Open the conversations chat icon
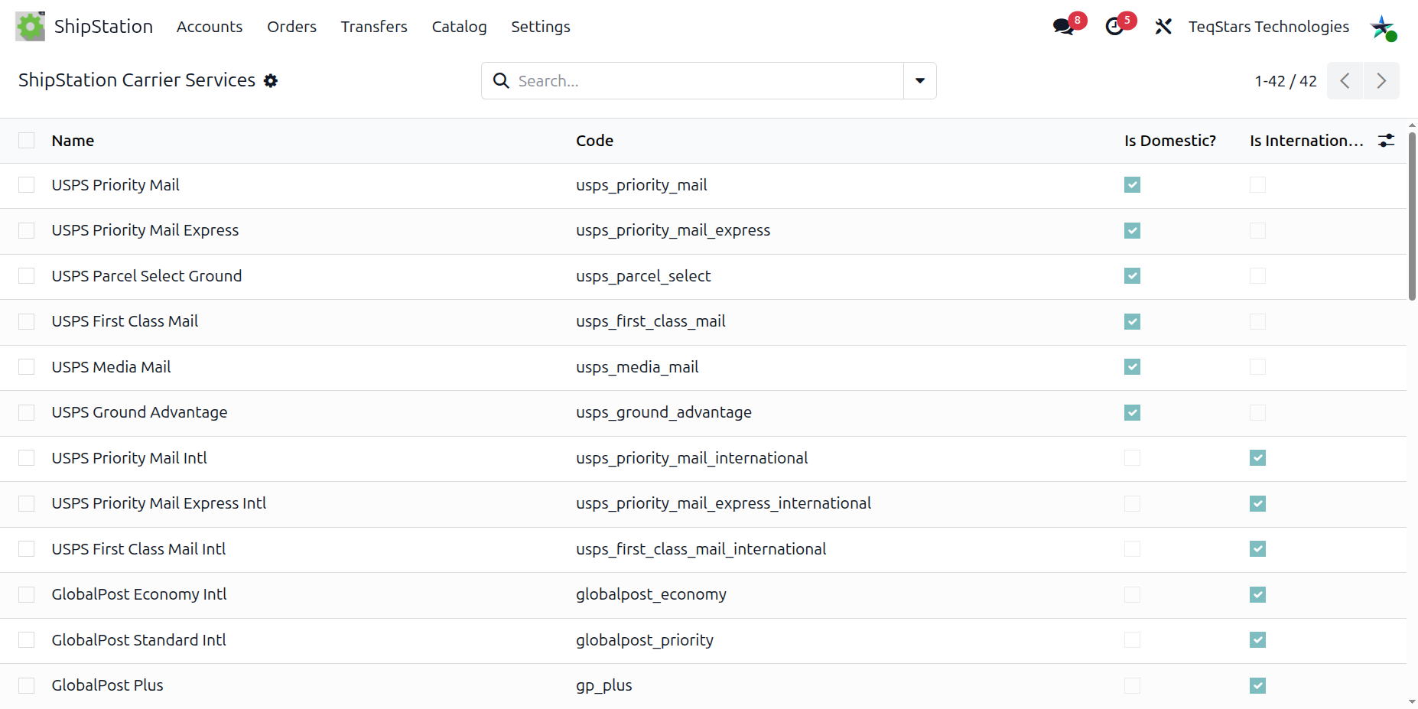This screenshot has height=709, width=1418. pyautogui.click(x=1063, y=27)
